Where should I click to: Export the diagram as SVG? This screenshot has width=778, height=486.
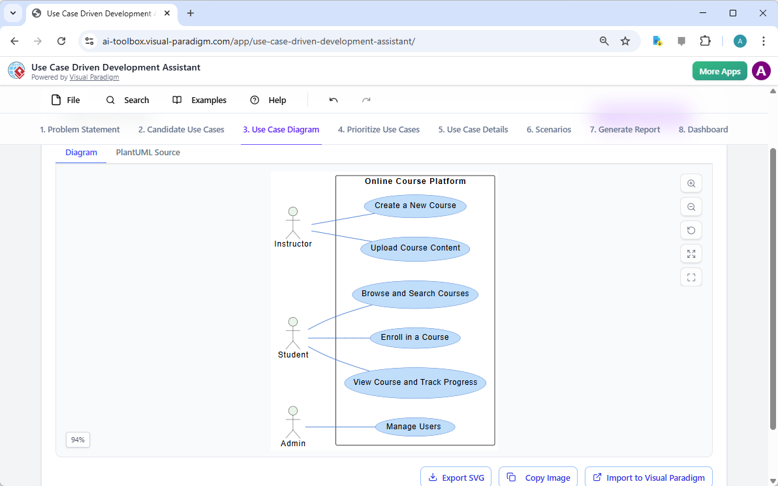pyautogui.click(x=456, y=477)
